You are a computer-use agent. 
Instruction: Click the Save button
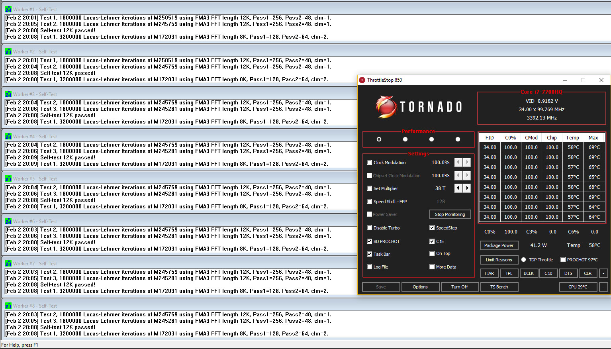point(381,287)
